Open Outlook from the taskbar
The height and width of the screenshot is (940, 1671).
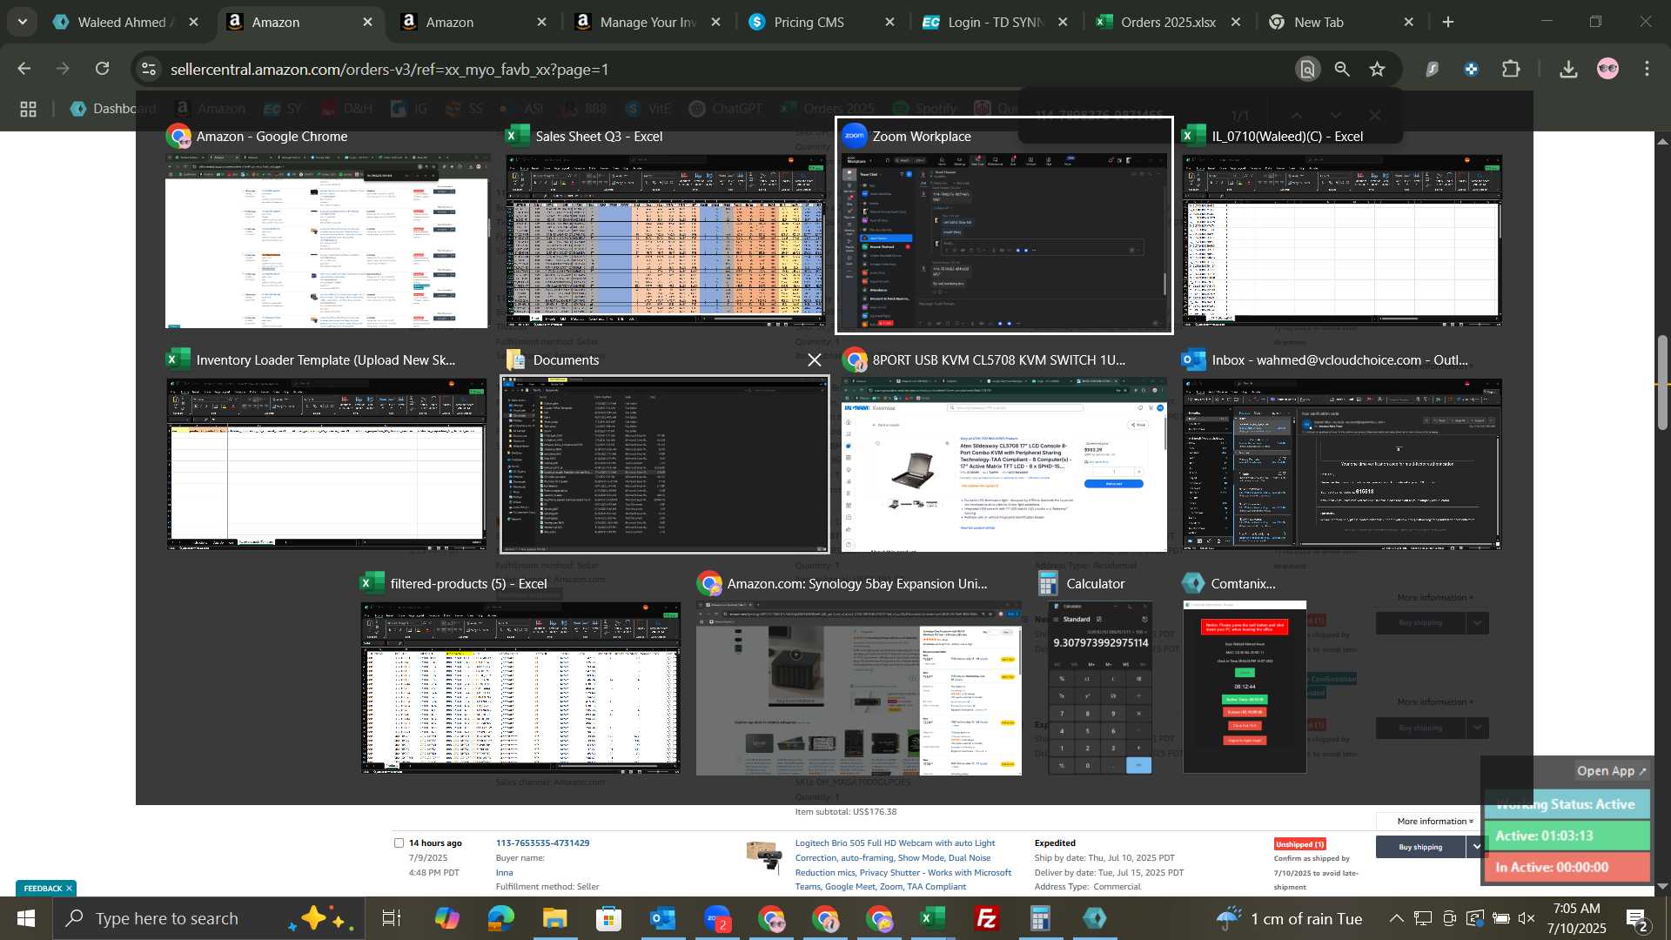pos(662,918)
